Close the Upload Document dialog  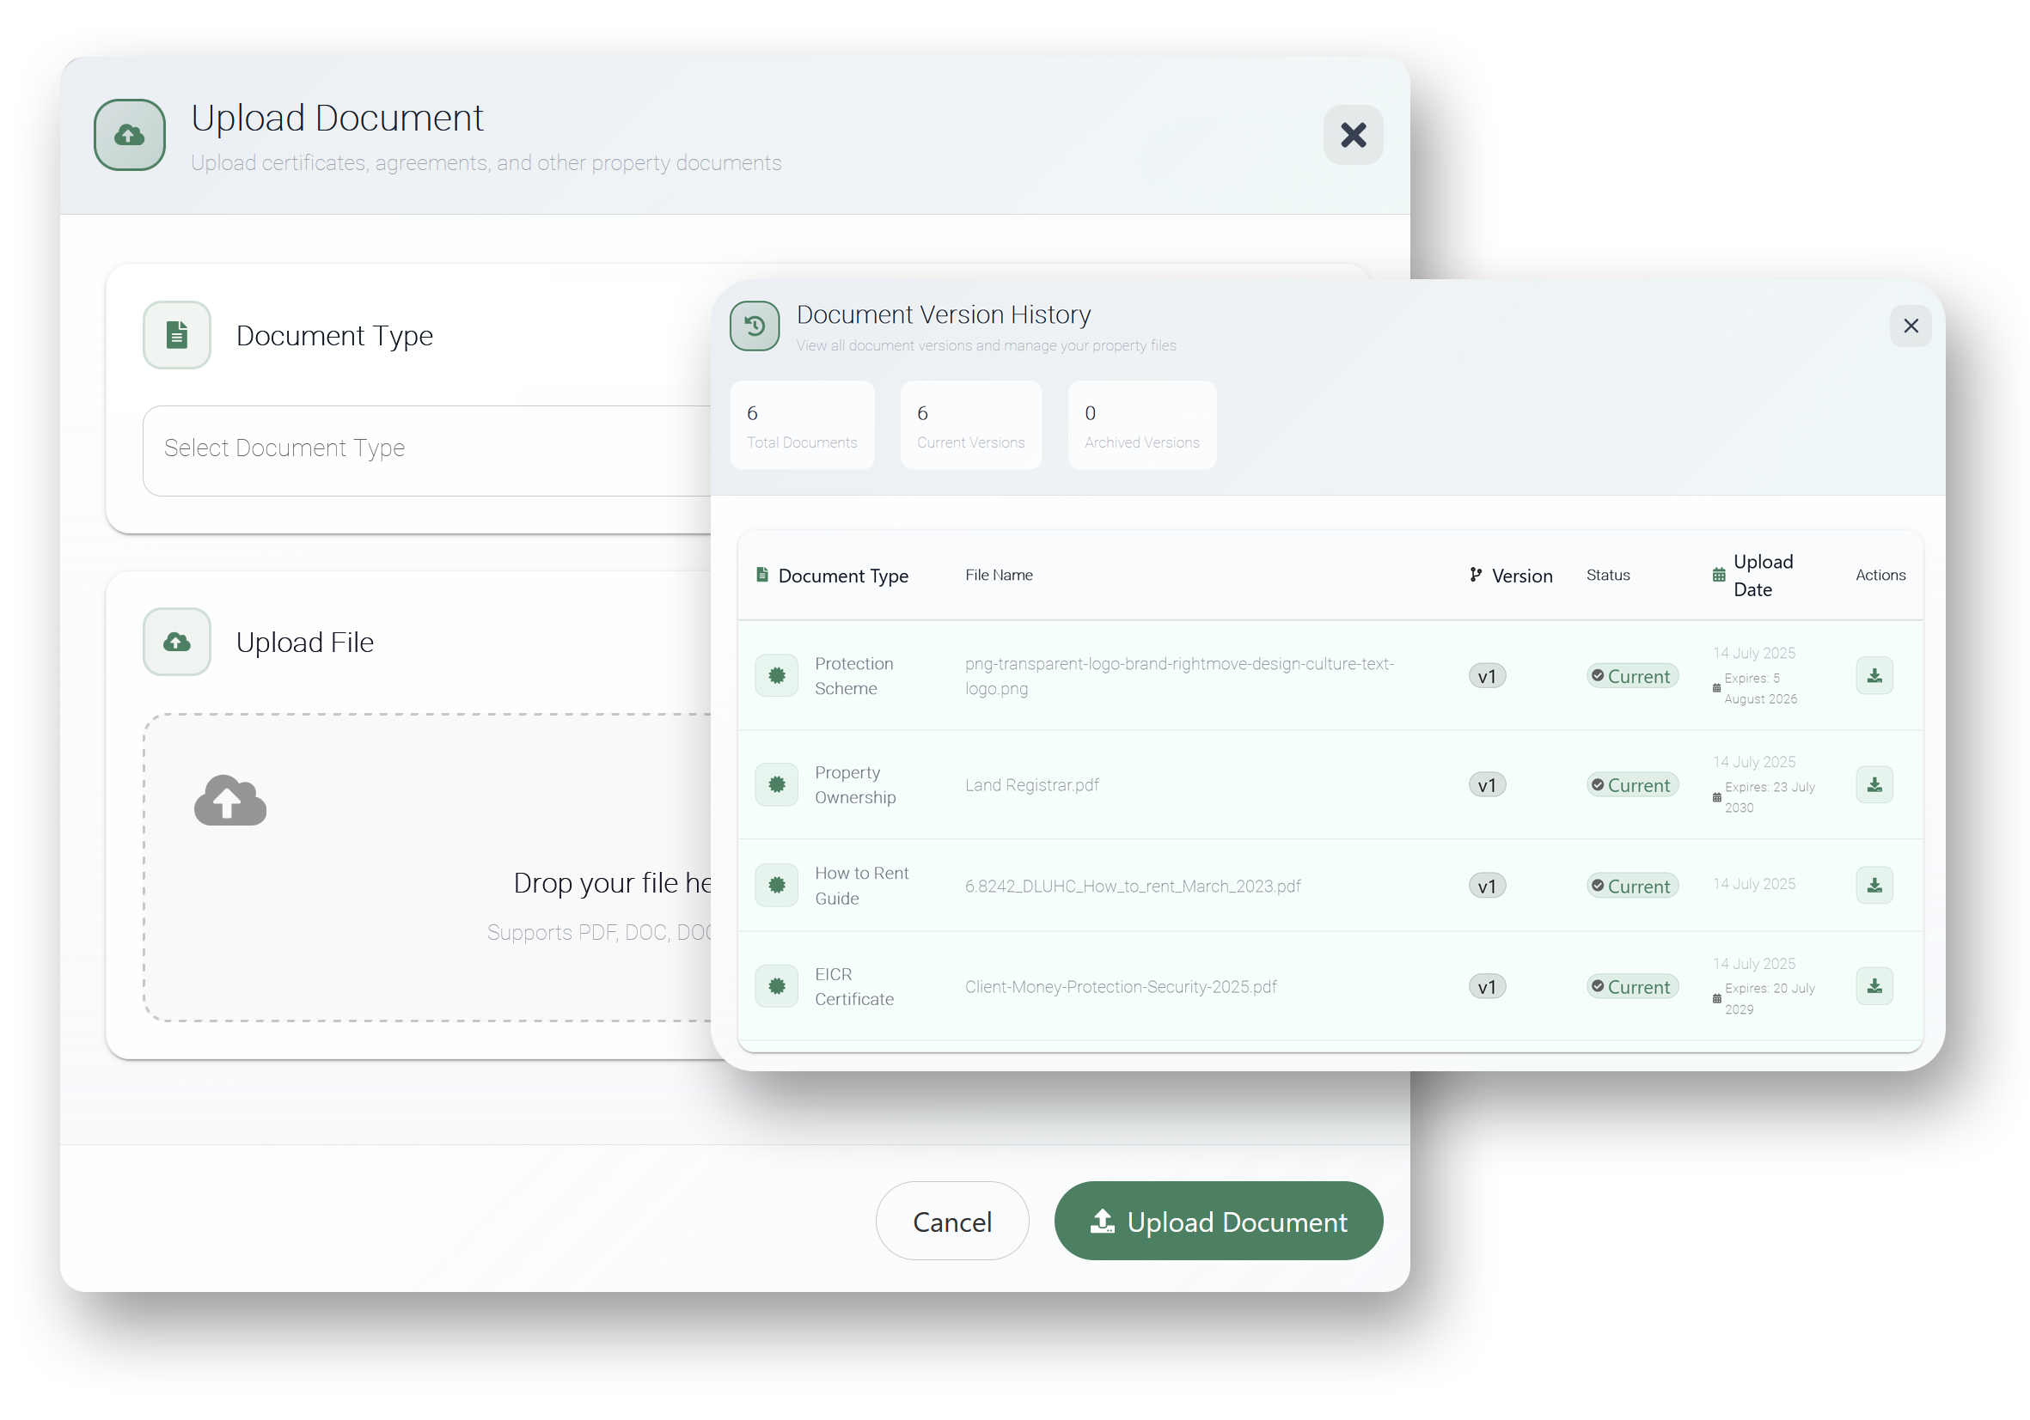tap(1352, 135)
